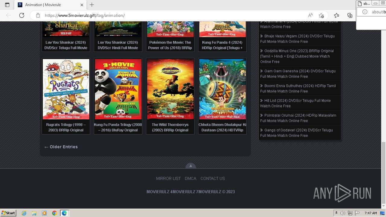Click scrollbar down arrow
This screenshot has height=217, width=386.
383,206
